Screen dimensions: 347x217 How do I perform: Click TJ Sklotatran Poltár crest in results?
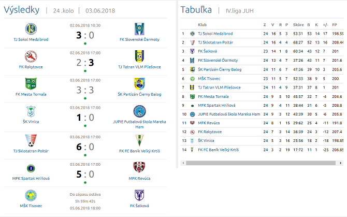click(x=31, y=140)
